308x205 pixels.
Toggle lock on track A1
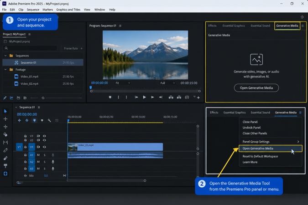point(26,155)
